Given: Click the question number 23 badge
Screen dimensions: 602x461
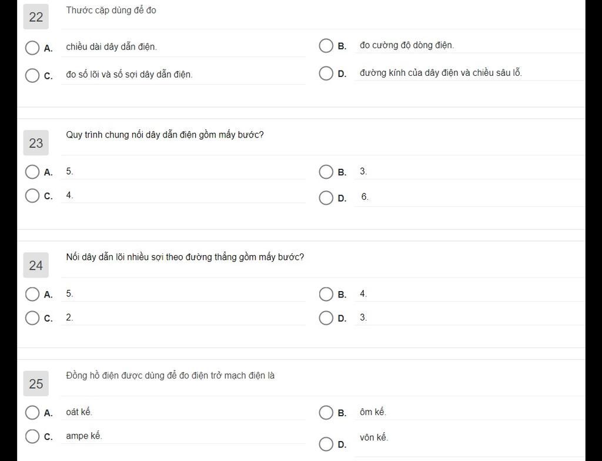Looking at the screenshot, I should coord(36,143).
